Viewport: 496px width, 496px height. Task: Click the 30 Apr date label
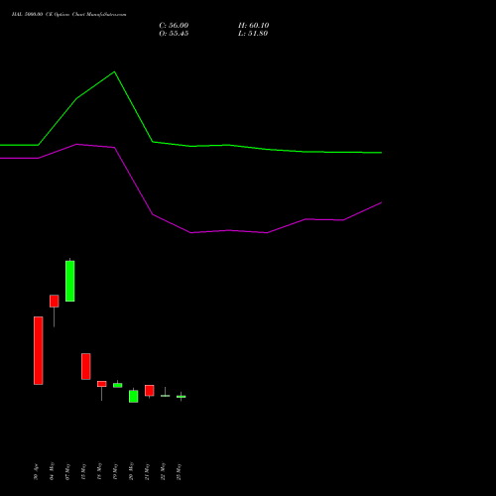36,471
